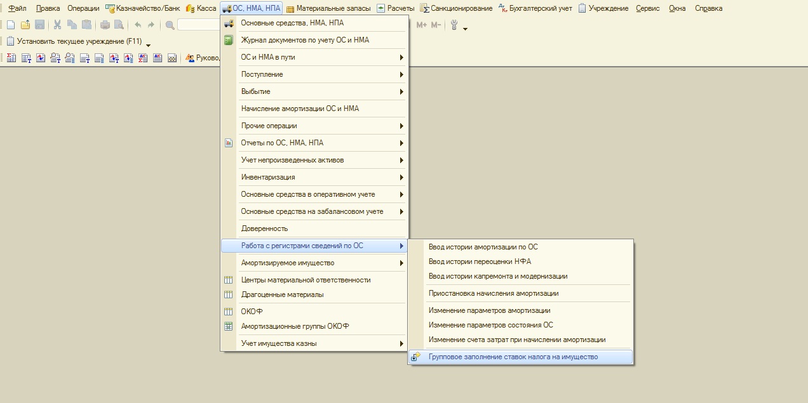
Task: Click the toolbar search input field
Action: [x=198, y=25]
